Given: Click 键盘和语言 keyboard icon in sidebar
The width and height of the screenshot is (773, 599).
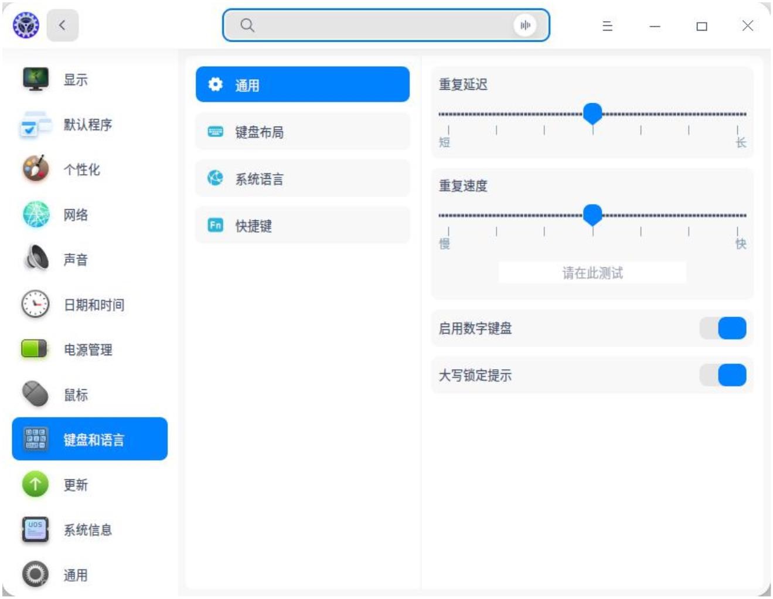Looking at the screenshot, I should pyautogui.click(x=35, y=438).
